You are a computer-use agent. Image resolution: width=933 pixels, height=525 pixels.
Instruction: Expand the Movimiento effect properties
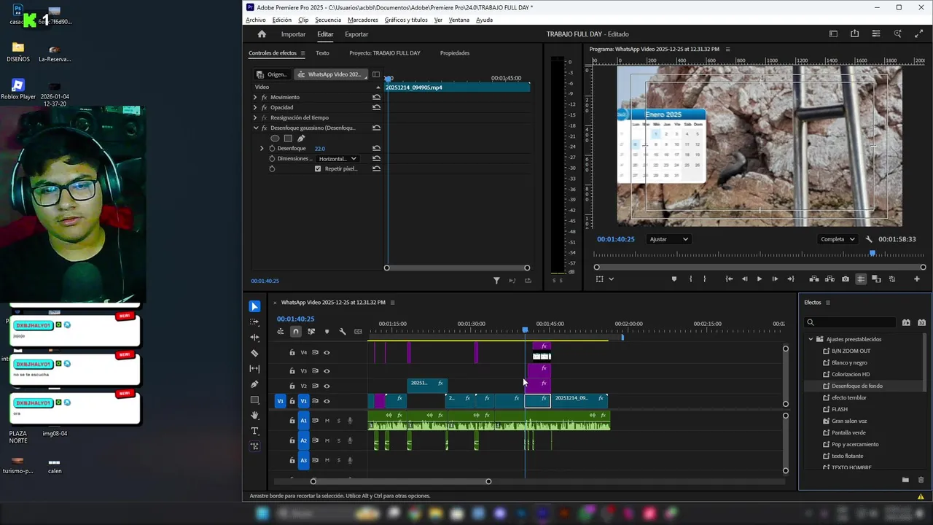tap(255, 97)
